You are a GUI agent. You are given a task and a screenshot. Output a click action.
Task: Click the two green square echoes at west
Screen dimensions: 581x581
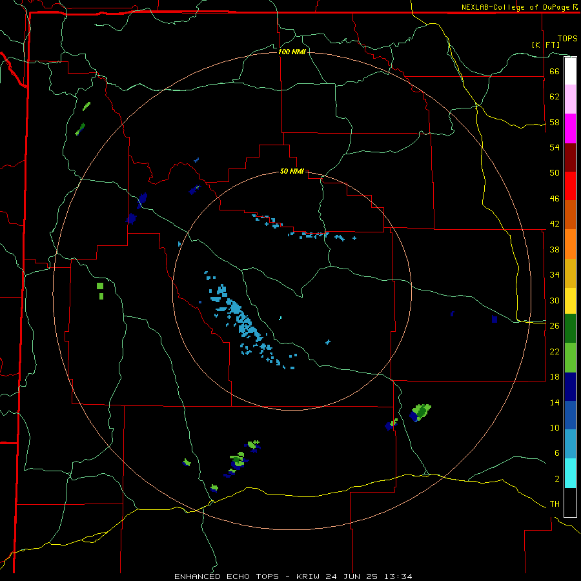pyautogui.click(x=101, y=291)
